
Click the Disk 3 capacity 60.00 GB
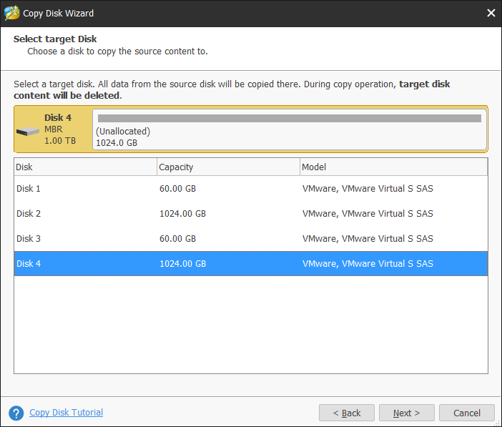pyautogui.click(x=177, y=238)
